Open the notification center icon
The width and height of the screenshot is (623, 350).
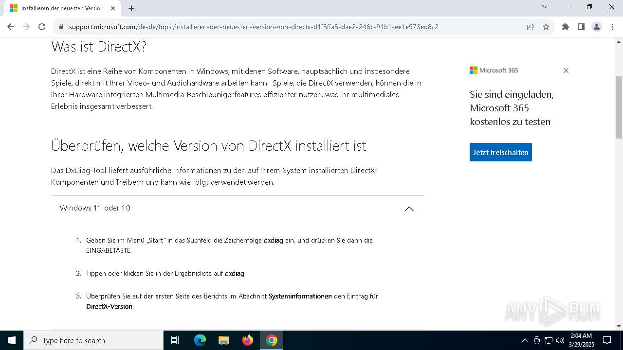[607, 340]
